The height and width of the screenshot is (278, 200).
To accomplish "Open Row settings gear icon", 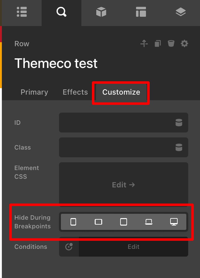I will pyautogui.click(x=184, y=43).
